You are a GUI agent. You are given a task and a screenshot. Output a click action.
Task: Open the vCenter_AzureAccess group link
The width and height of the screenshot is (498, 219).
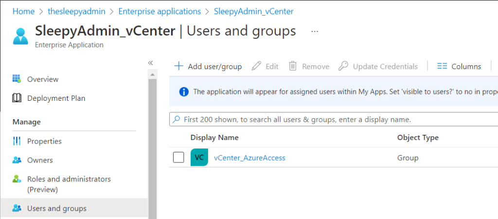coord(249,158)
